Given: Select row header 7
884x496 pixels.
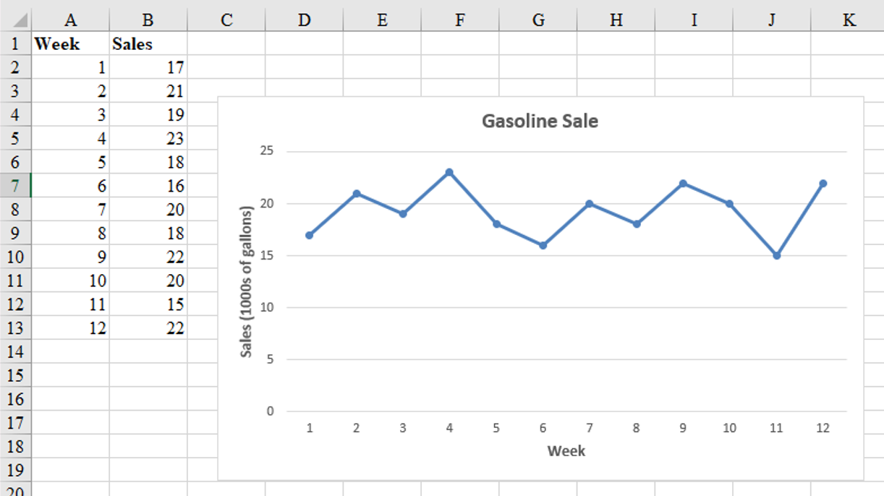Looking at the screenshot, I should [x=16, y=186].
